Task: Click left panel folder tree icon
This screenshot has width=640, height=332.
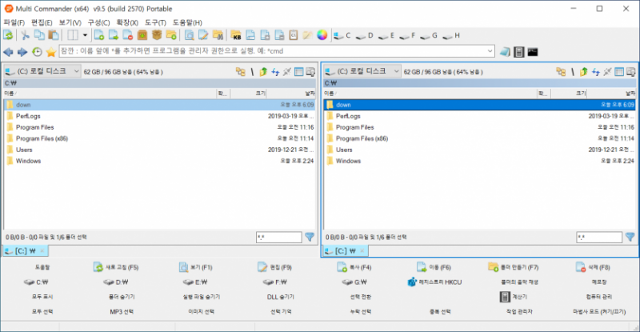Action: [x=241, y=72]
